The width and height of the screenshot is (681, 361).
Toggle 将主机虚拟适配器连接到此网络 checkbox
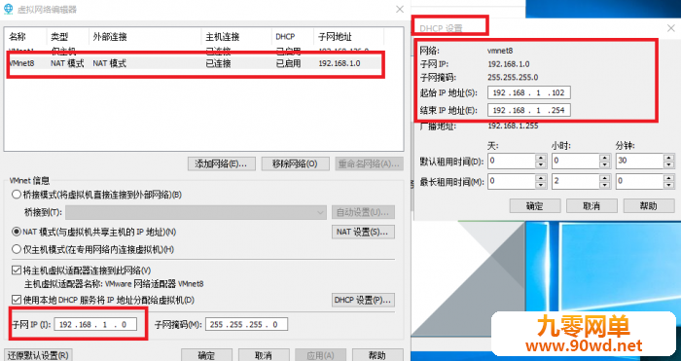click(x=17, y=271)
